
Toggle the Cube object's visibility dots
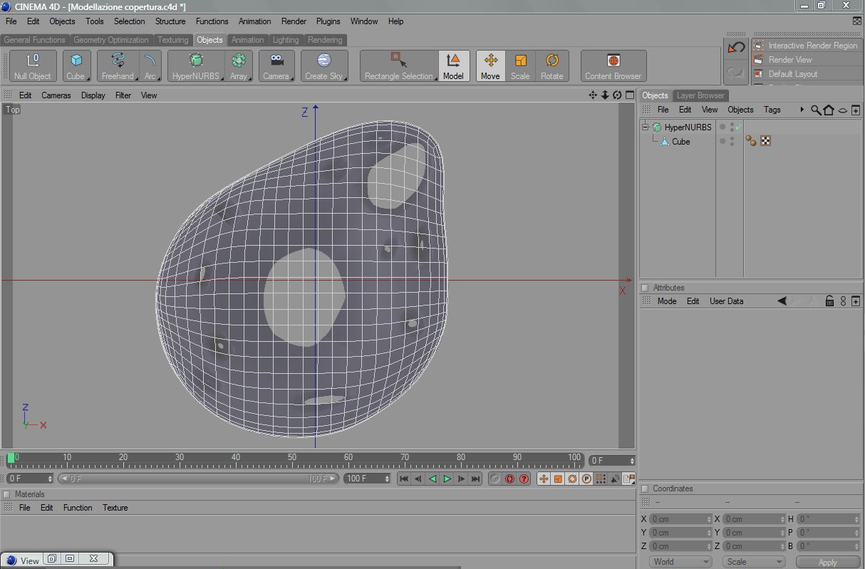point(732,141)
